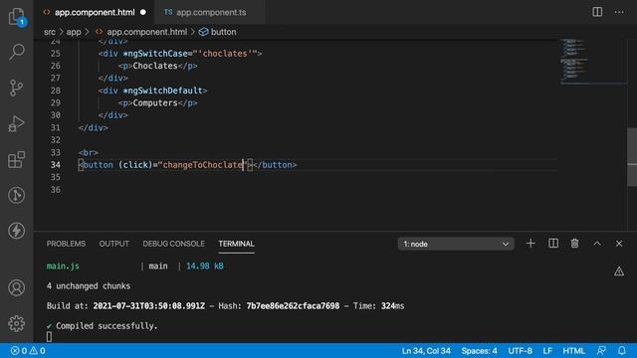Click the terminal cursor prompt line

[49, 336]
